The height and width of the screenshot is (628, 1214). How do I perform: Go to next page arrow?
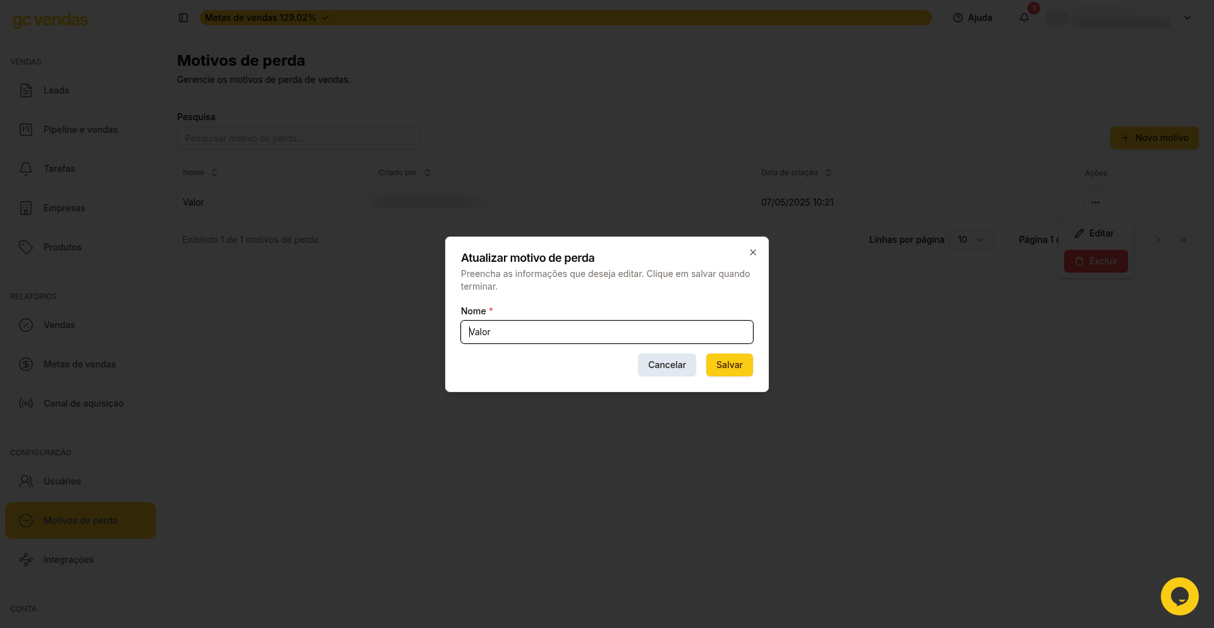(x=1158, y=240)
